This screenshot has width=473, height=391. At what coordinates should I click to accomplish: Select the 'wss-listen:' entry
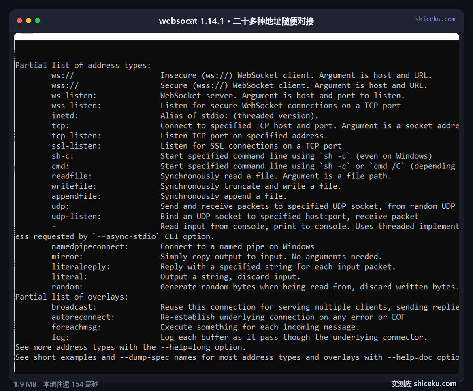click(x=76, y=106)
